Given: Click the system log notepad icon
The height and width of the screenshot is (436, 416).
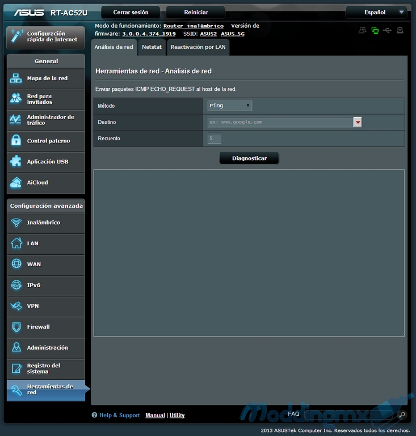Looking at the screenshot, I should (16, 368).
